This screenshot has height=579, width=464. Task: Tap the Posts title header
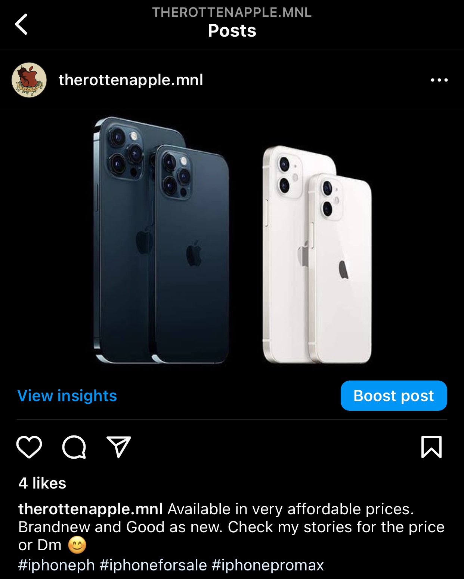tap(232, 31)
